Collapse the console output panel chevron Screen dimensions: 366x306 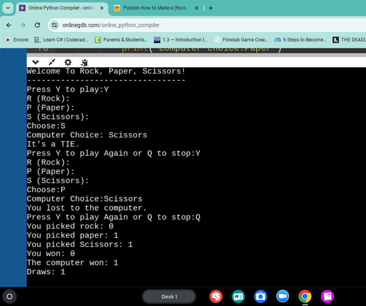click(35, 62)
